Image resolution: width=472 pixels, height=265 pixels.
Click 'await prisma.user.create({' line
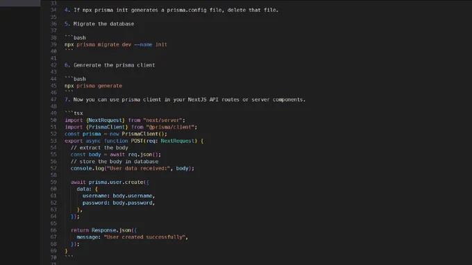click(110, 182)
